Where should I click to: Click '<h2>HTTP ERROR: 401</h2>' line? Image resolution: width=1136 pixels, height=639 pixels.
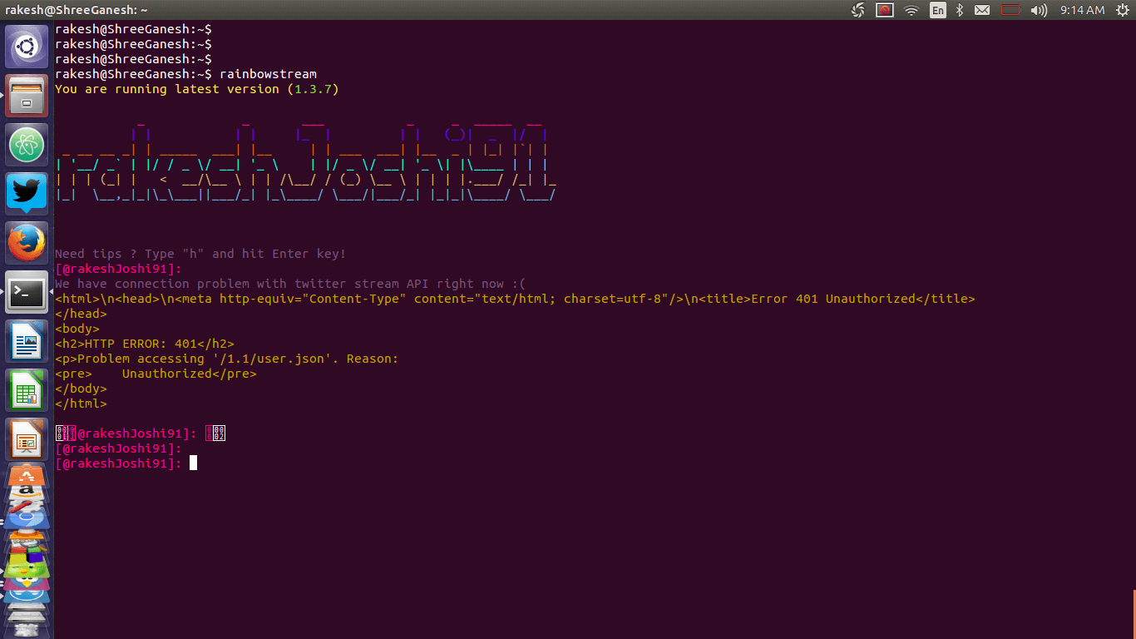pyautogui.click(x=145, y=344)
